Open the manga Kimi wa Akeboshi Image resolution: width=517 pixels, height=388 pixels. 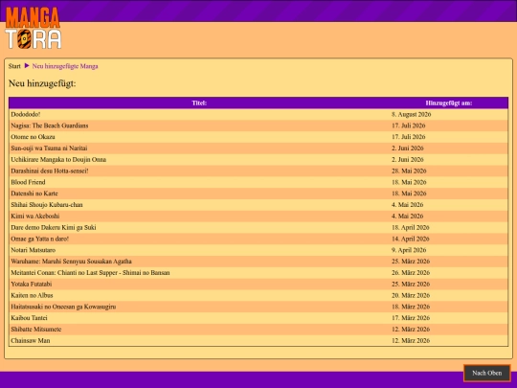coord(35,217)
